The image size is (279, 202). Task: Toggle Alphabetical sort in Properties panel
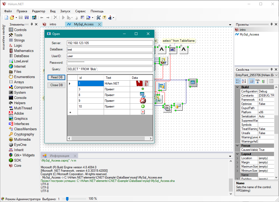tap(244, 81)
